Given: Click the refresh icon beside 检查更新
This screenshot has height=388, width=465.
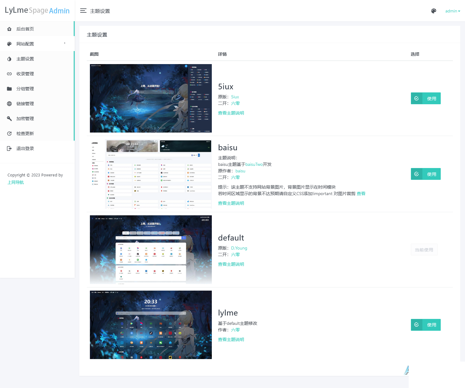Looking at the screenshot, I should [9, 133].
